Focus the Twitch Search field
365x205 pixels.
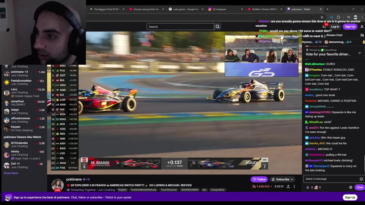[x=180, y=26]
